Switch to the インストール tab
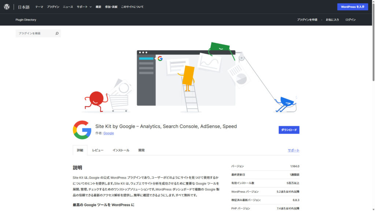This screenshot has height=211, width=375. (121, 150)
